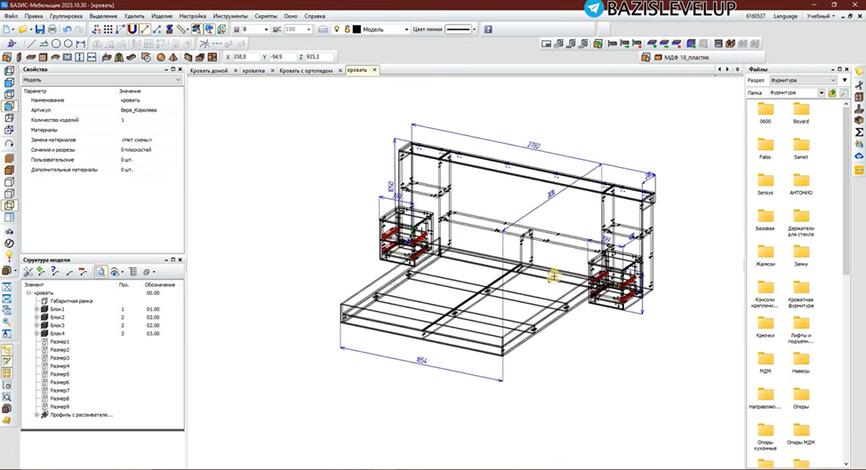Viewport: 866px width, 470px height.
Task: Click the sphere shape icon
Action: 161,57
